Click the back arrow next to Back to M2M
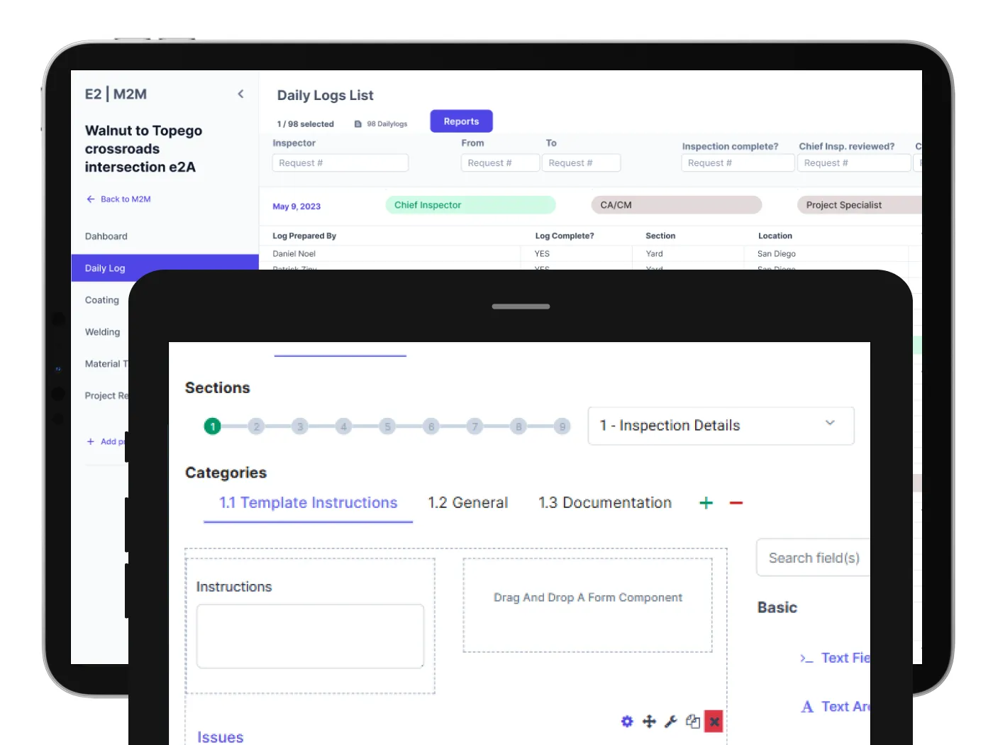Image resolution: width=993 pixels, height=745 pixels. click(90, 199)
